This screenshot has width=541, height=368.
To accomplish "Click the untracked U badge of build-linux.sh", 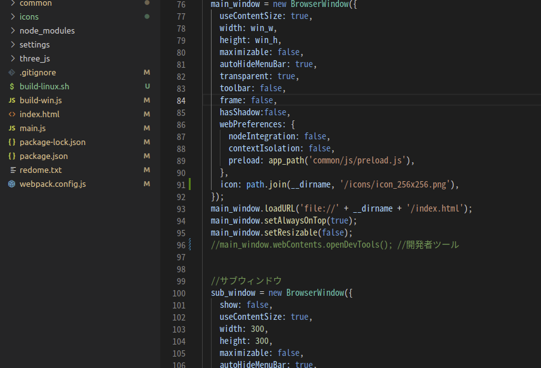I will click(148, 86).
